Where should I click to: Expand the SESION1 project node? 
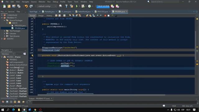2,39
